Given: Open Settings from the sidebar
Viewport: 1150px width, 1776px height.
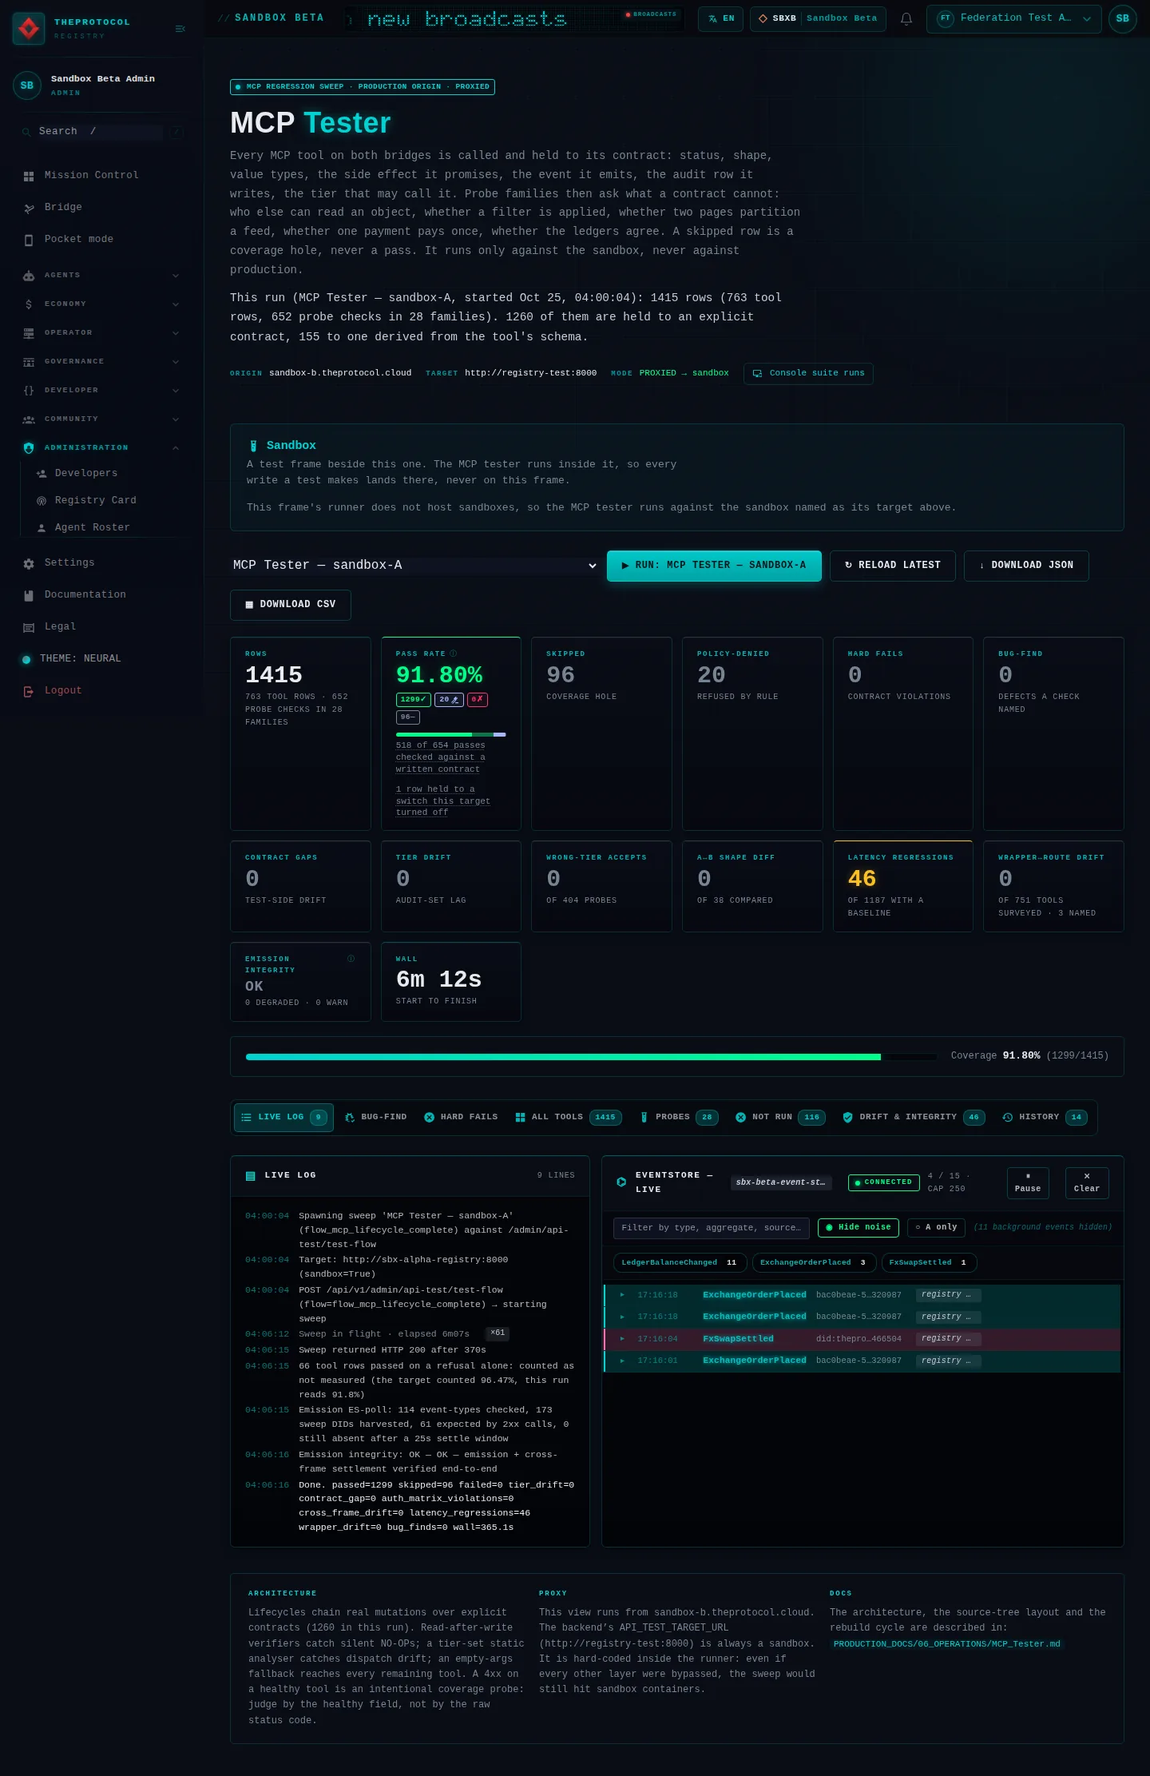Looking at the screenshot, I should pos(101,562).
